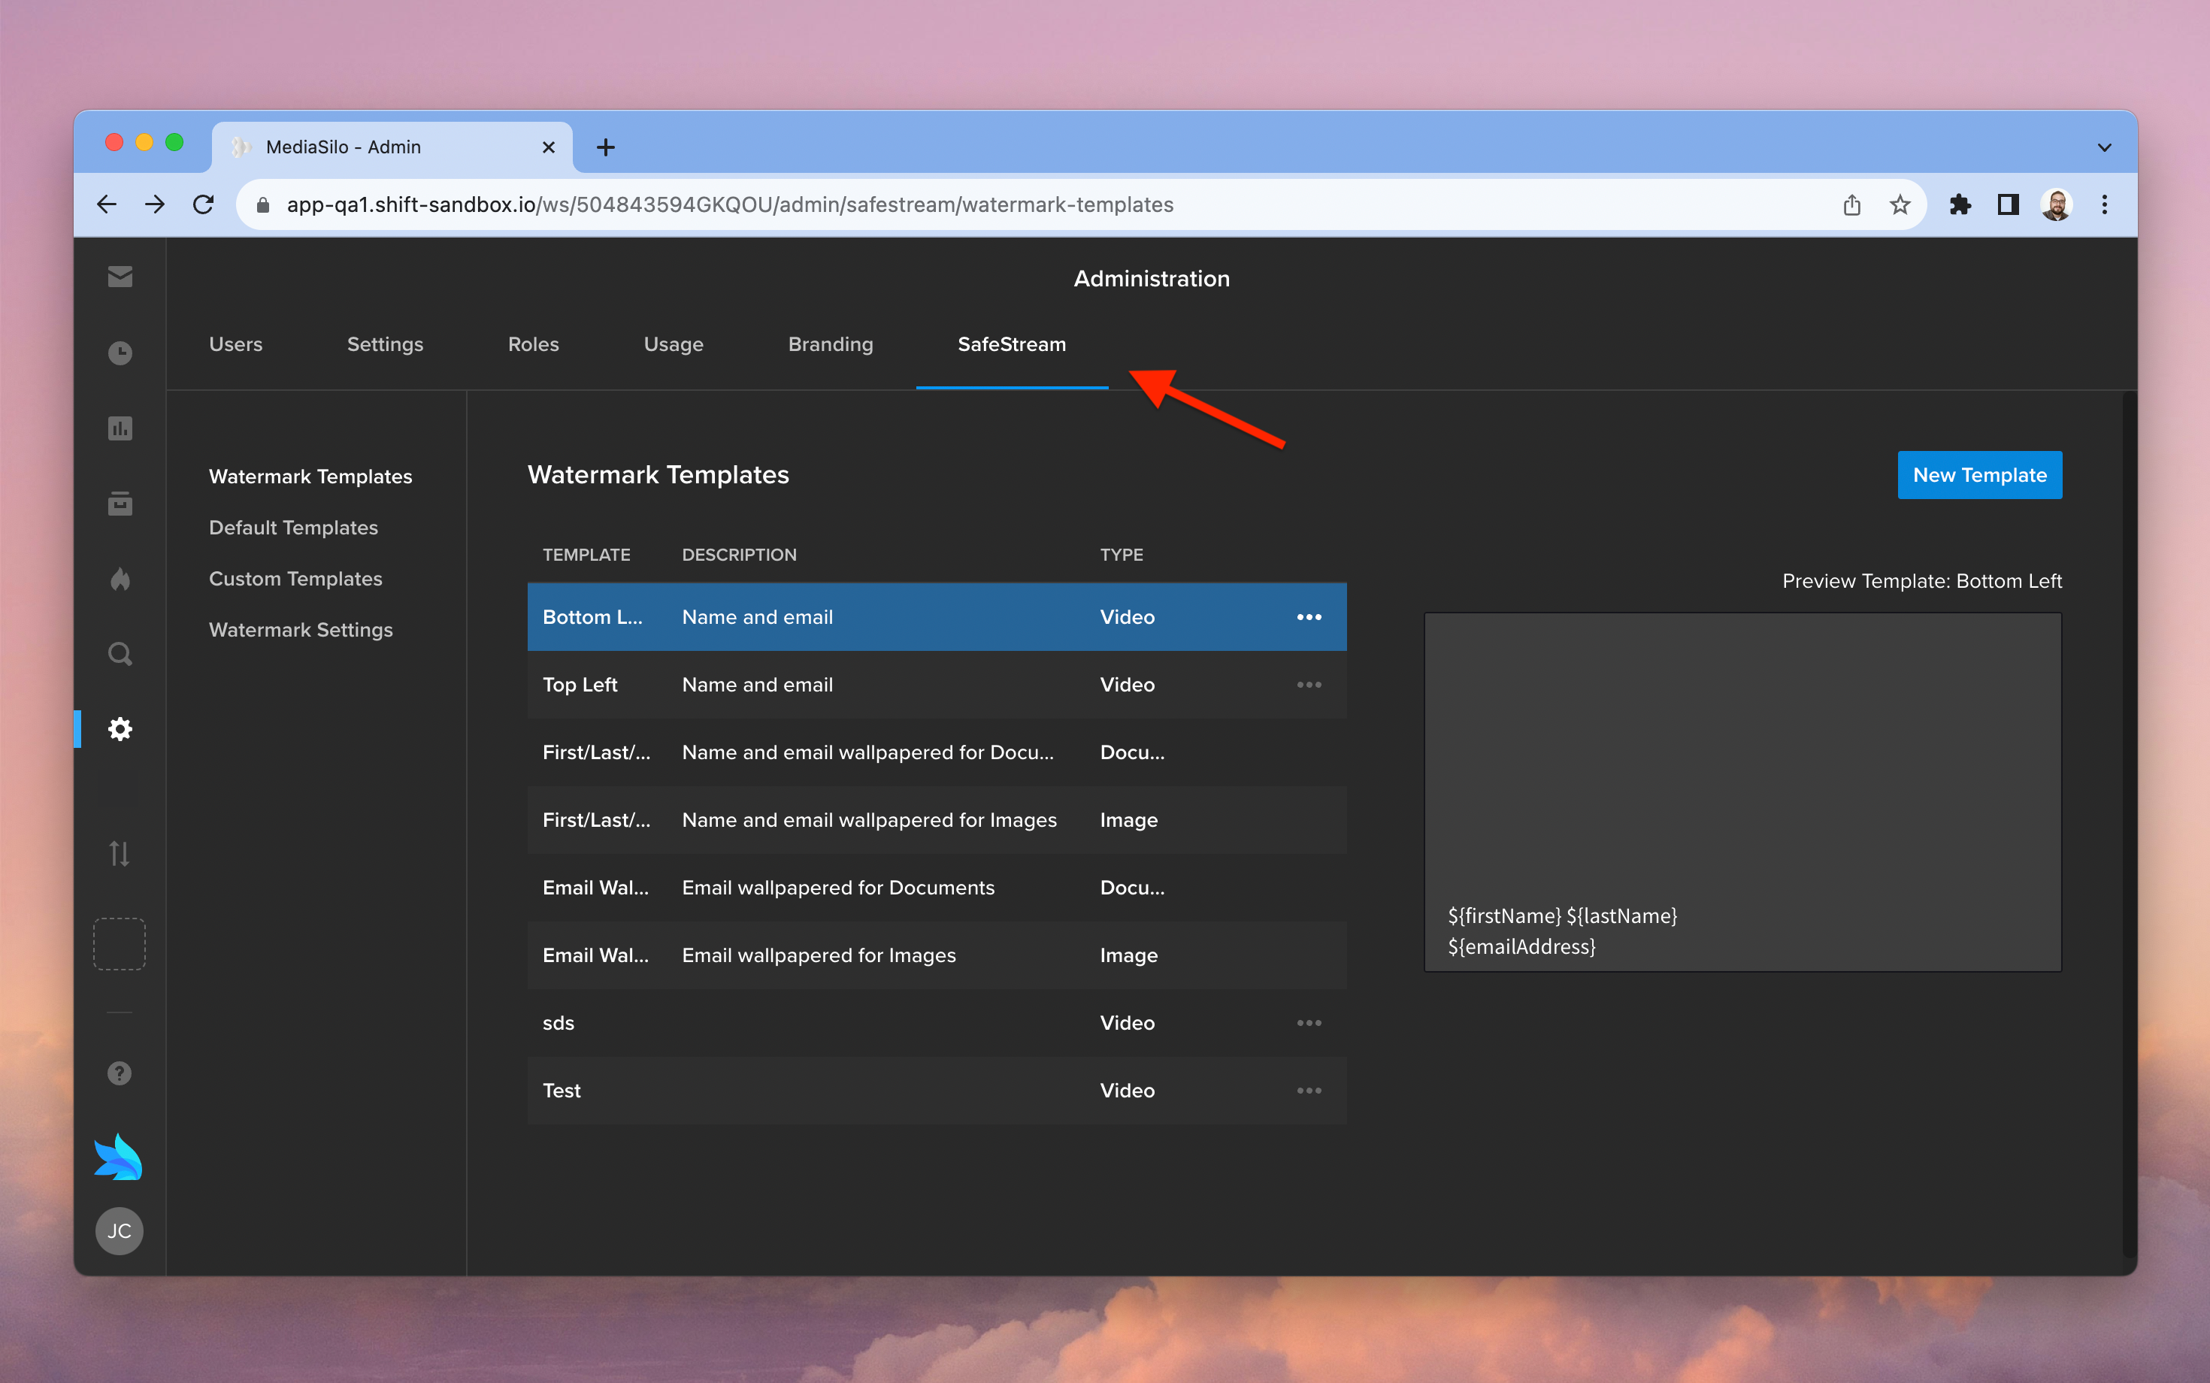Switch to the Roles tab
The image size is (2210, 1383).
tap(533, 345)
